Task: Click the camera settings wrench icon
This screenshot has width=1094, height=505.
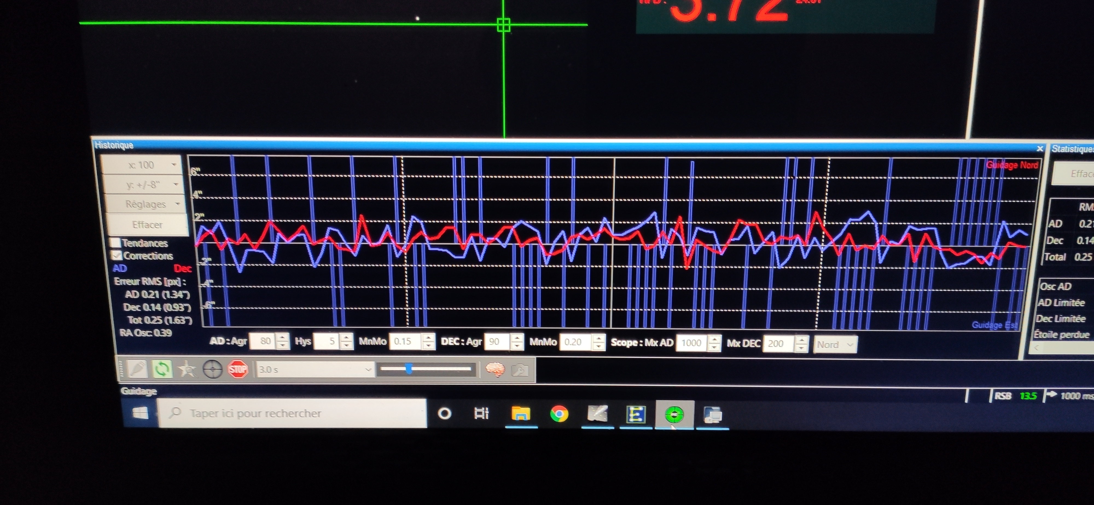Action: pos(520,370)
